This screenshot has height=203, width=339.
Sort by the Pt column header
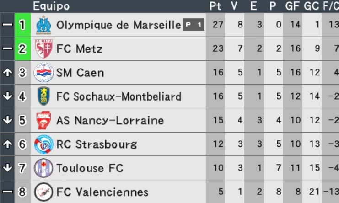coord(215,6)
